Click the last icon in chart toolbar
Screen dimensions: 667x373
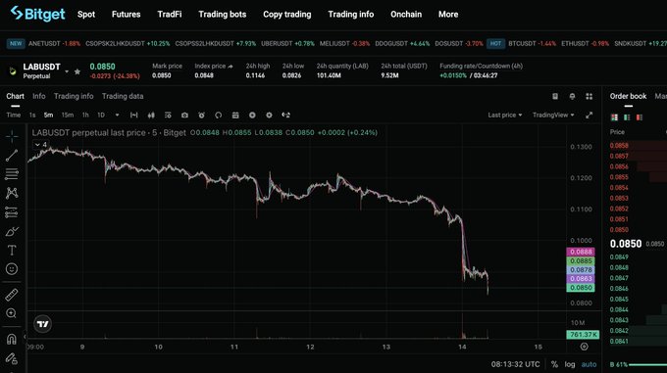(x=285, y=115)
